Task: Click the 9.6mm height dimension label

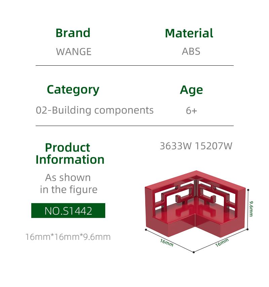Action: click(252, 209)
